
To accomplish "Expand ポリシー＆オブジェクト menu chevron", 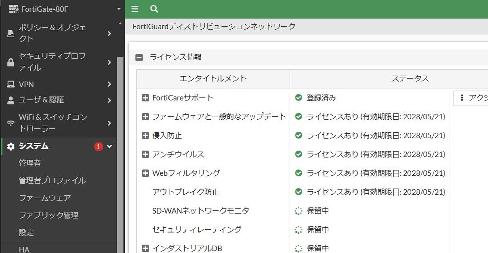I will [109, 33].
